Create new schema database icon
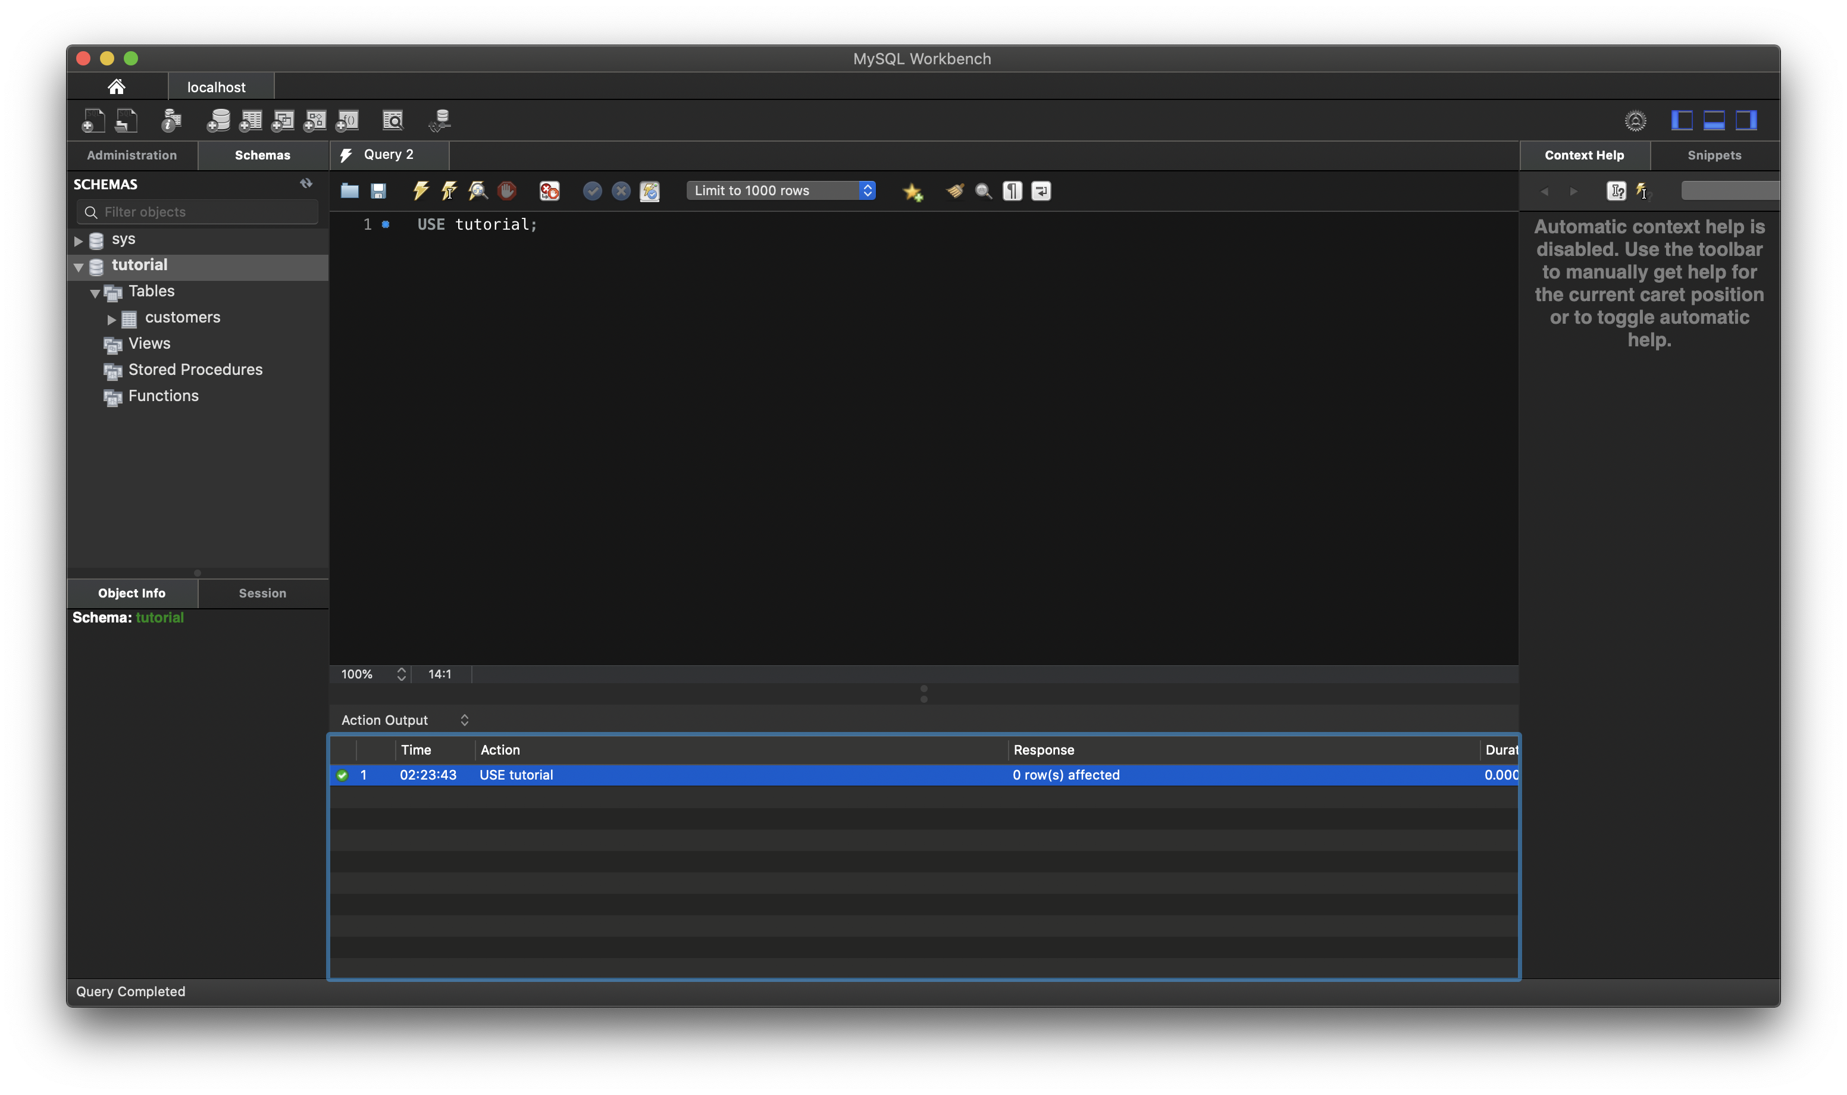 218,120
